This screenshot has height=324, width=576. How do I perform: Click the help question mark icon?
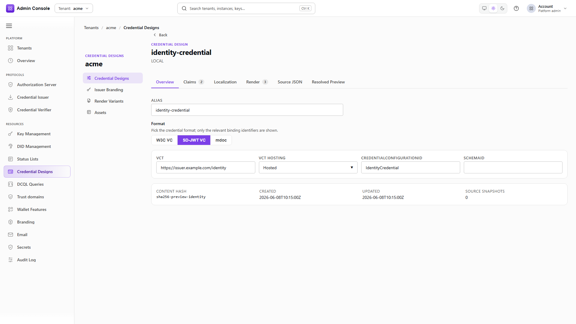click(x=516, y=8)
